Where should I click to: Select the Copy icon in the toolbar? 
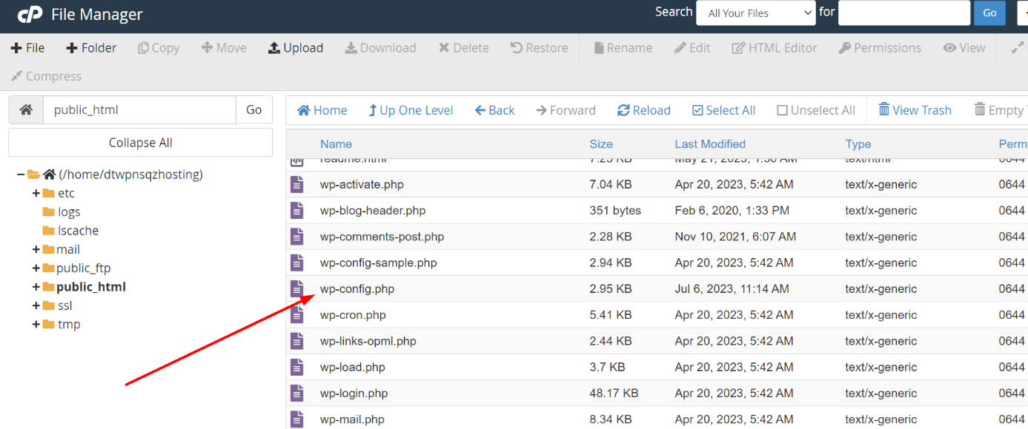coord(158,47)
